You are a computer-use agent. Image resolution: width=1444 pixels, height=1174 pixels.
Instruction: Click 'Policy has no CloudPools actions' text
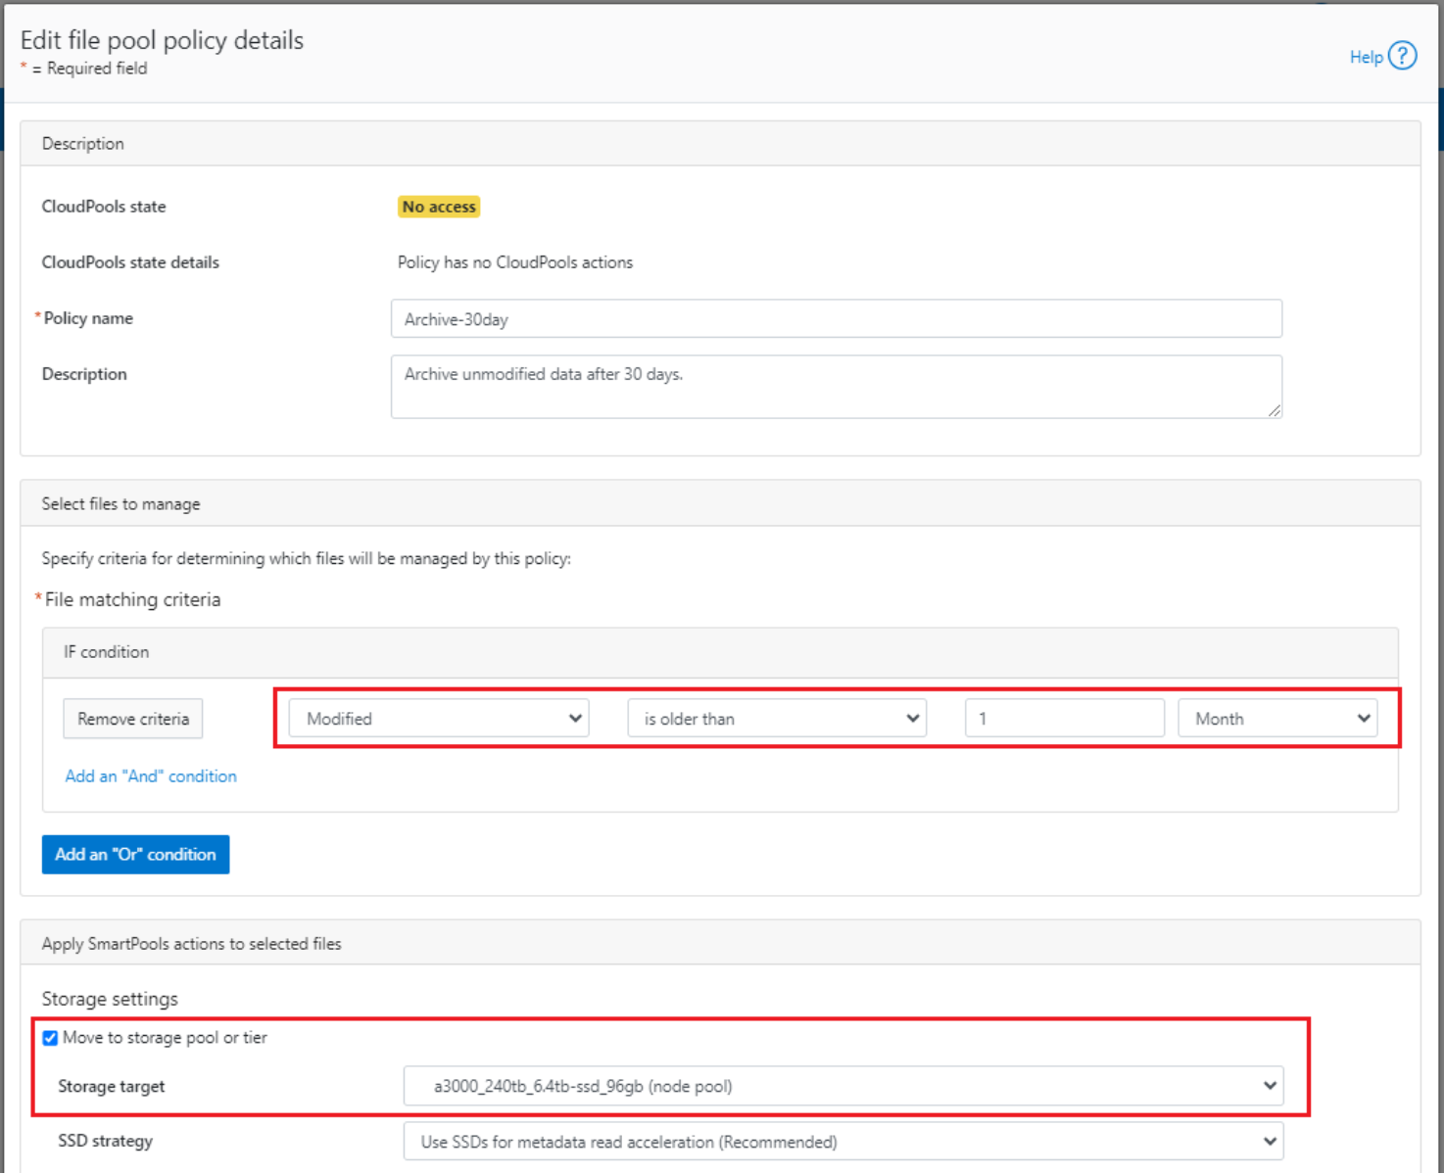point(515,262)
